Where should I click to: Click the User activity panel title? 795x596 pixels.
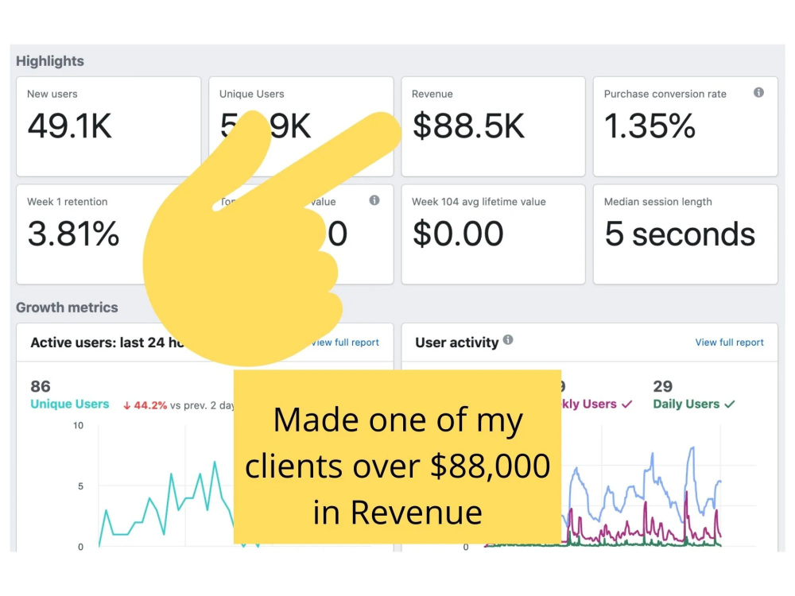457,343
